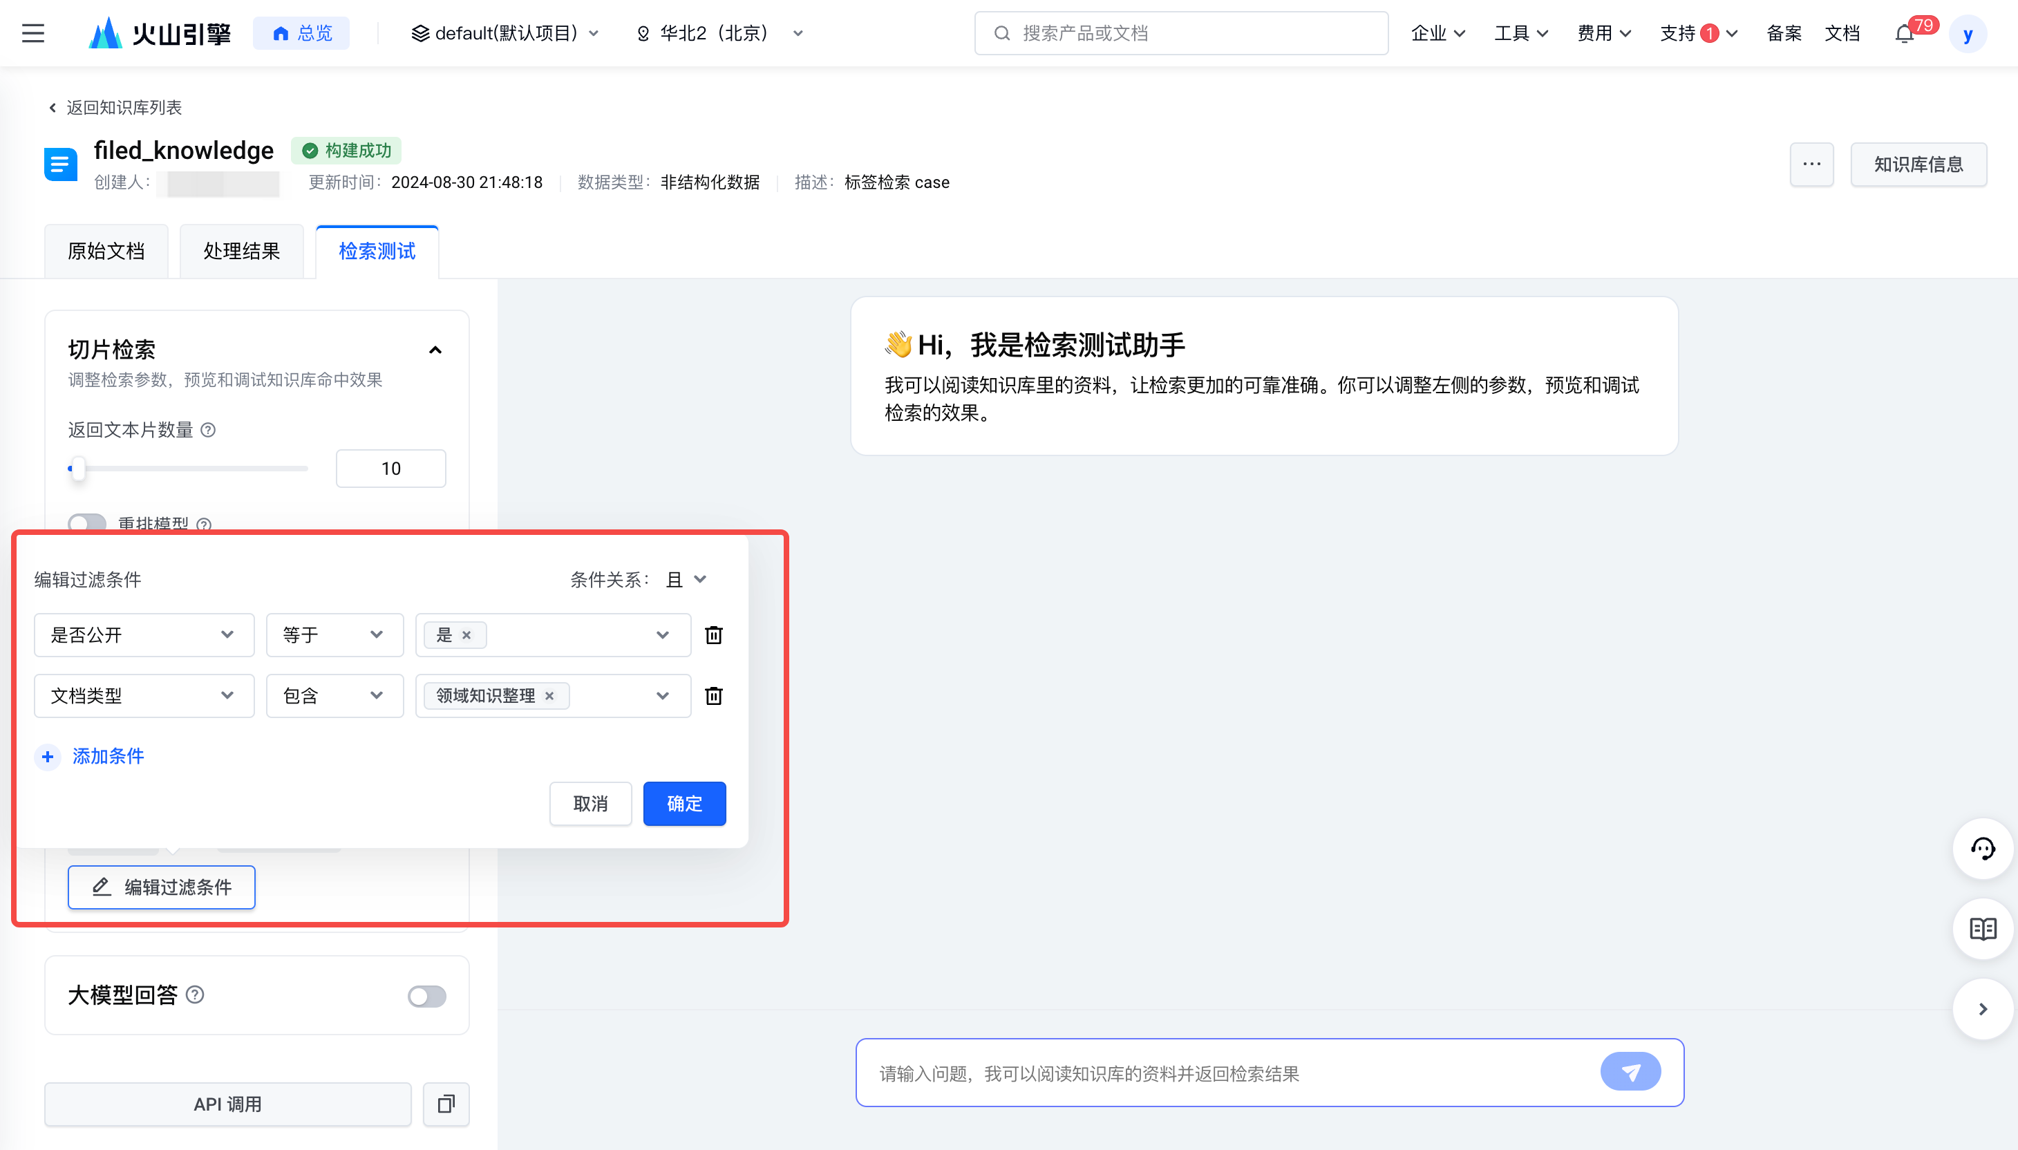
Task: Switch to the 原始文档 tab
Action: click(x=106, y=251)
